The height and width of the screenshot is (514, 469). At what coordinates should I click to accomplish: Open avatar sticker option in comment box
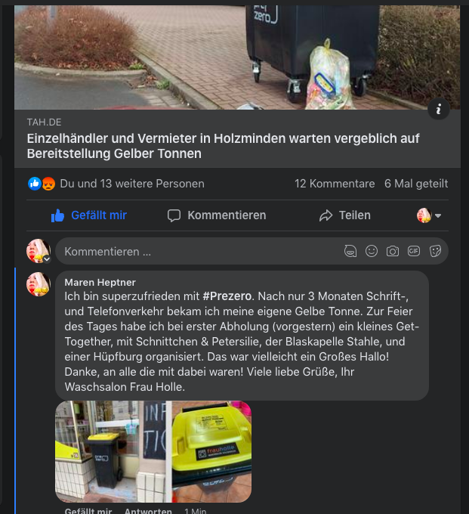350,252
